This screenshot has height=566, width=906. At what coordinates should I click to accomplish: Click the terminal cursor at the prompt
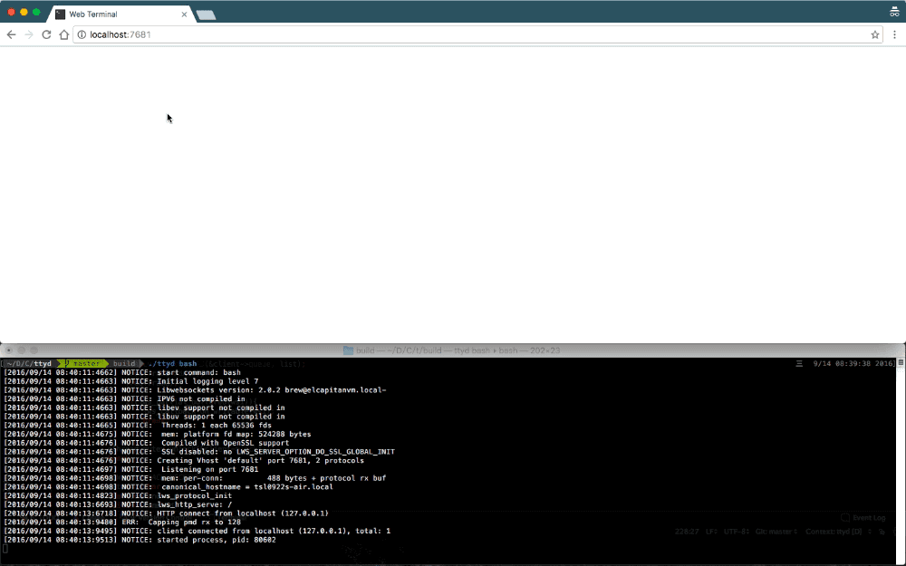click(x=6, y=548)
